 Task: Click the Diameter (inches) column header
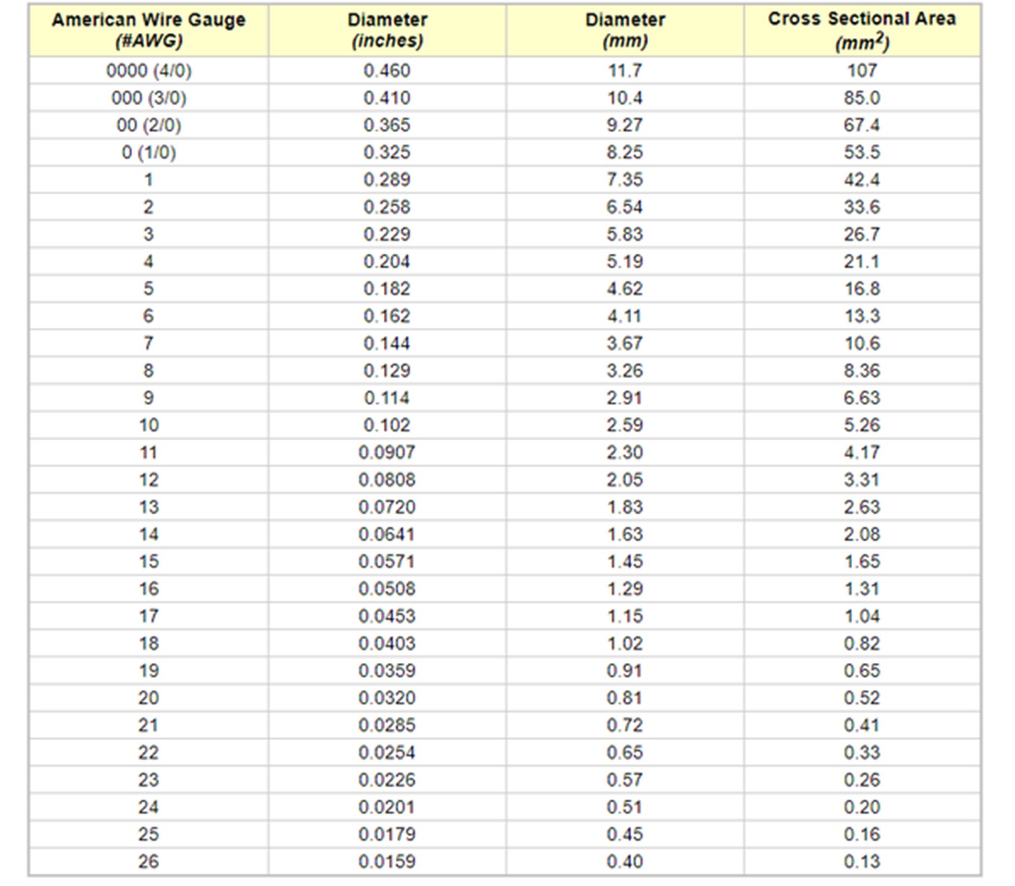[387, 30]
